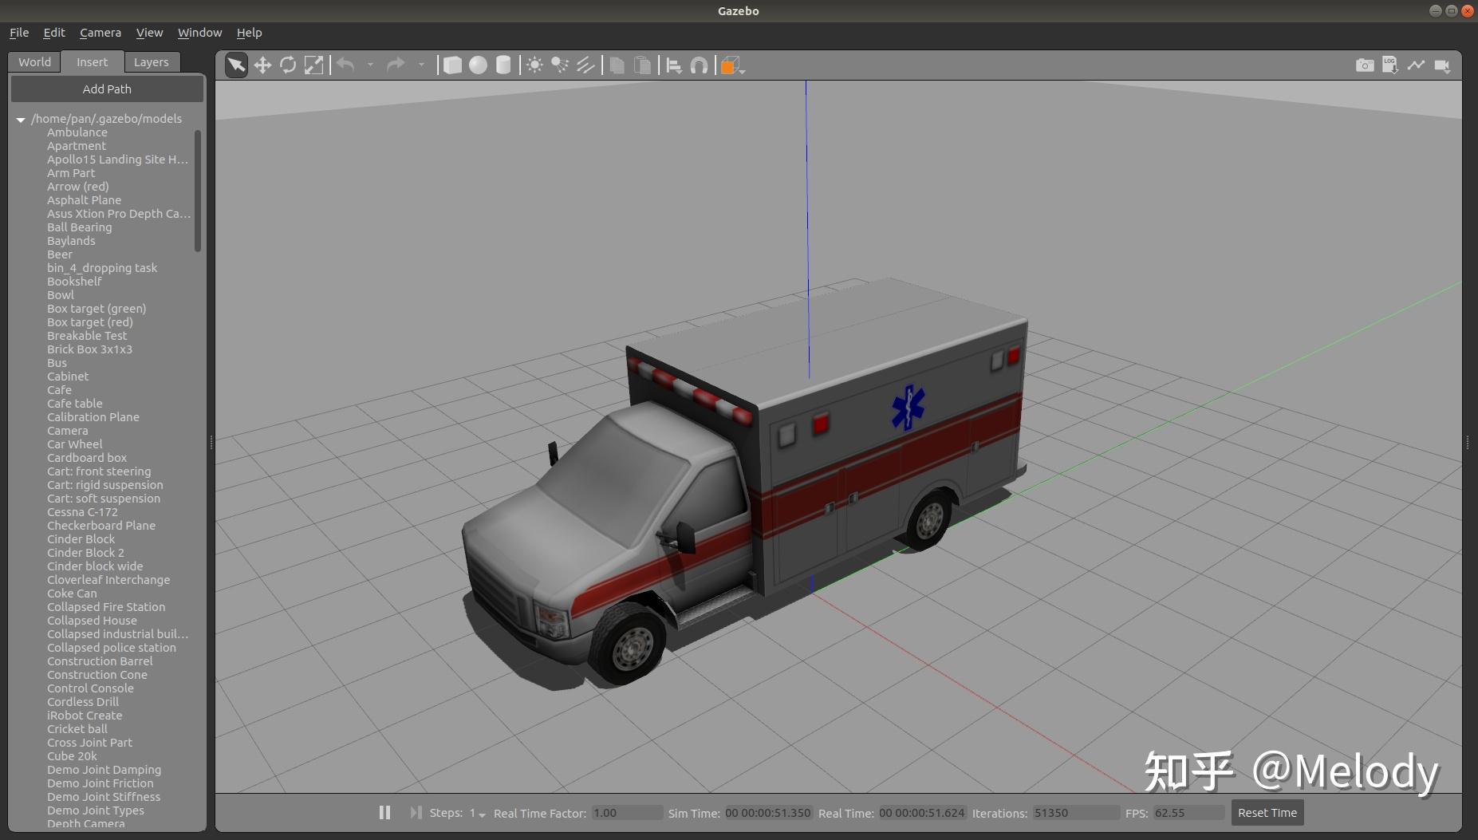This screenshot has height=840, width=1478.
Task: Click the Real Time value field
Action: coord(922,813)
